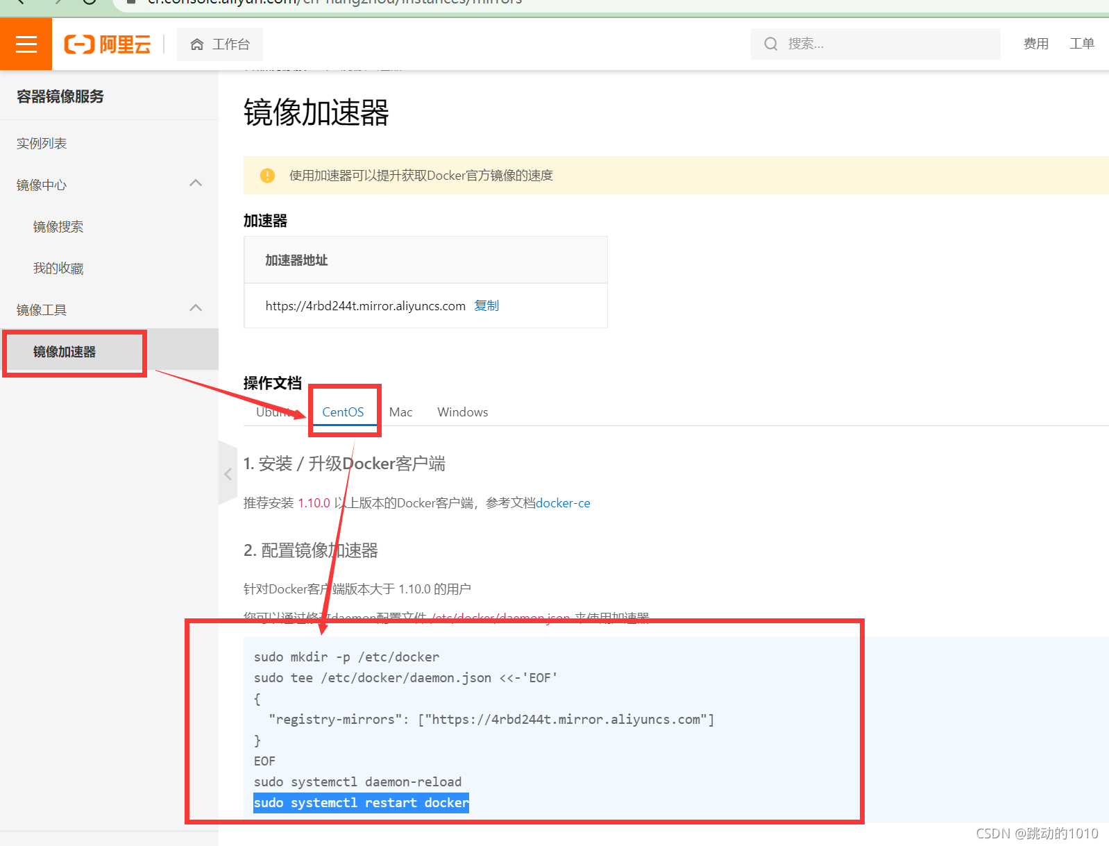This screenshot has height=846, width=1109.
Task: Open the 工作台 workbench home button
Action: click(x=220, y=44)
